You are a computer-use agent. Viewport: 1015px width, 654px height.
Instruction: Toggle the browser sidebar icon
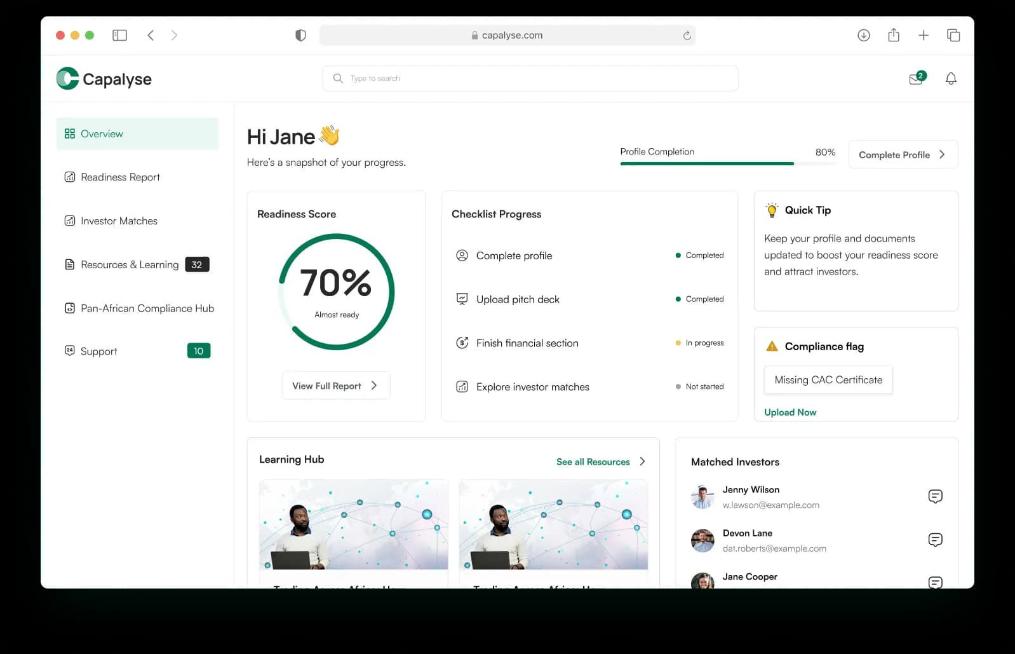point(119,36)
